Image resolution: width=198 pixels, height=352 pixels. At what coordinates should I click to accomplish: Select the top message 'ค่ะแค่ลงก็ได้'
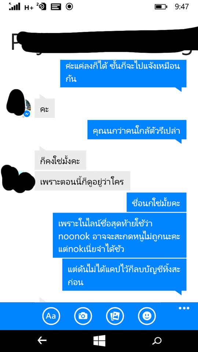coord(123,73)
